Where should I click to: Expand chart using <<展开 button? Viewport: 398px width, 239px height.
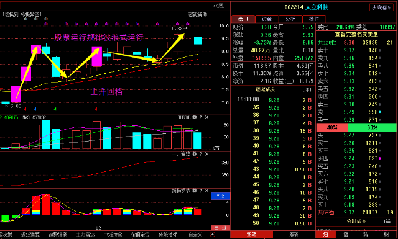(220, 6)
